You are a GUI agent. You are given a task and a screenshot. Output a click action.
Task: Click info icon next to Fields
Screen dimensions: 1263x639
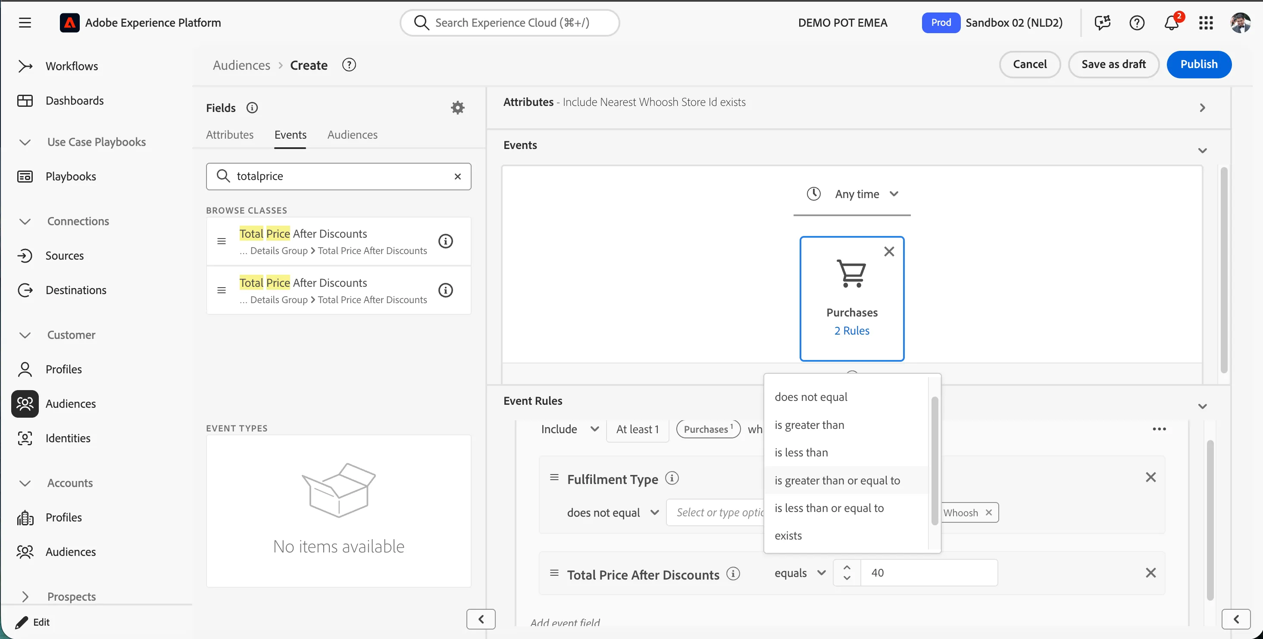point(252,108)
